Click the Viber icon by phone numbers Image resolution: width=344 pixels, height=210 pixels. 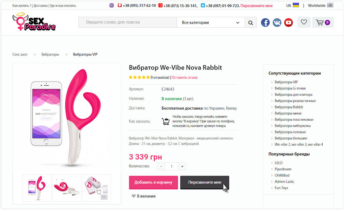pos(112,6)
